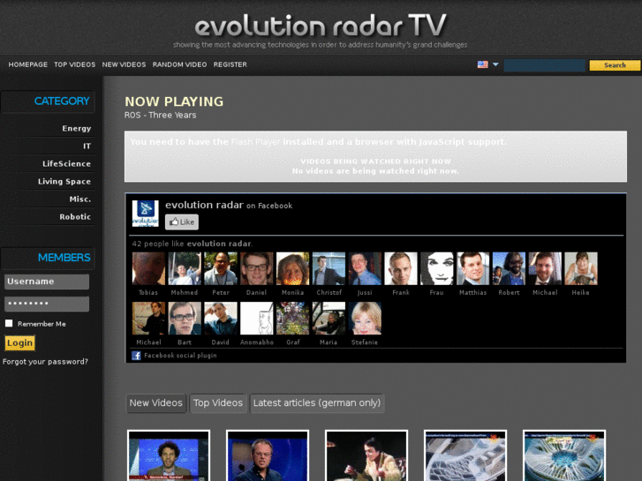Open Frank's profile picture
This screenshot has width=642, height=481.
401,268
